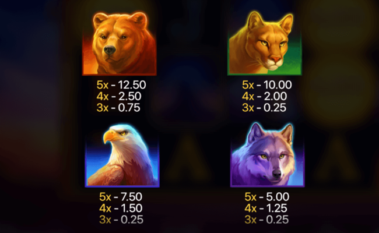This screenshot has width=379, height=233.
Task: Click the eagle's yellow beak
Action: 111,136
